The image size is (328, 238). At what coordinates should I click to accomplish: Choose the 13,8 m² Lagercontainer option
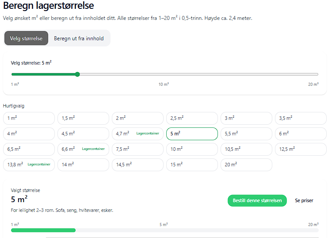click(x=29, y=165)
